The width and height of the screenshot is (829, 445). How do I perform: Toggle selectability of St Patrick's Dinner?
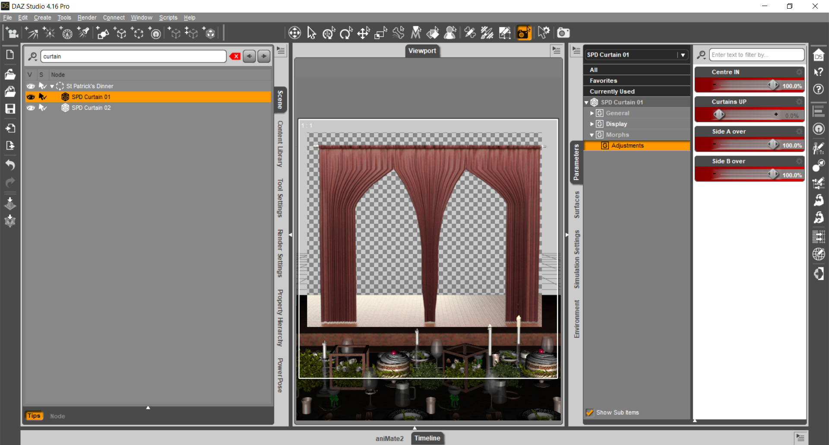pos(43,86)
